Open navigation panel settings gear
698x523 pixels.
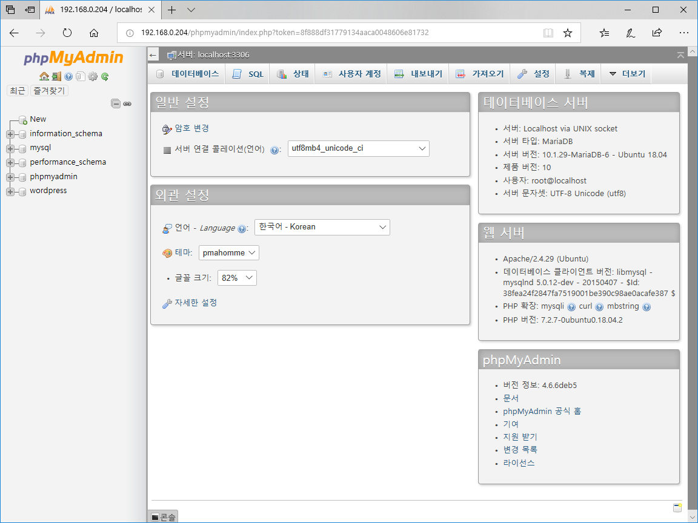93,76
